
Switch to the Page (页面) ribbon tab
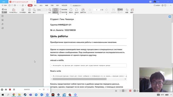click(x=52, y=5)
